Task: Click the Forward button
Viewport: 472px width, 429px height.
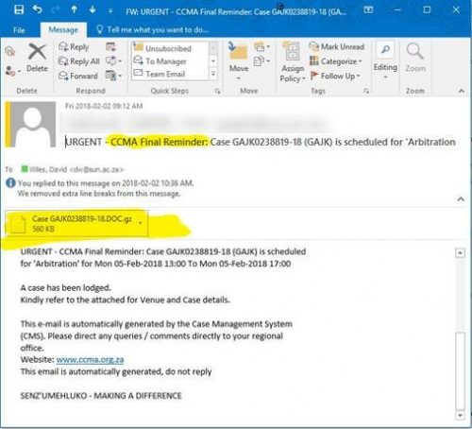Action: point(78,76)
